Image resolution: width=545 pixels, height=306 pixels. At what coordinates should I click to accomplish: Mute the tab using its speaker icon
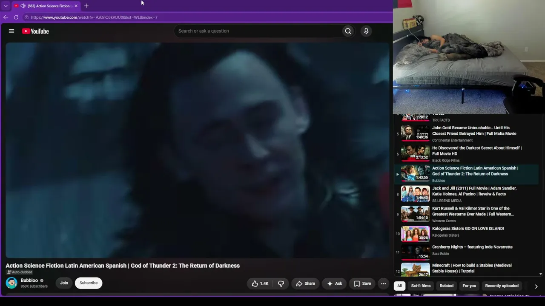click(23, 6)
